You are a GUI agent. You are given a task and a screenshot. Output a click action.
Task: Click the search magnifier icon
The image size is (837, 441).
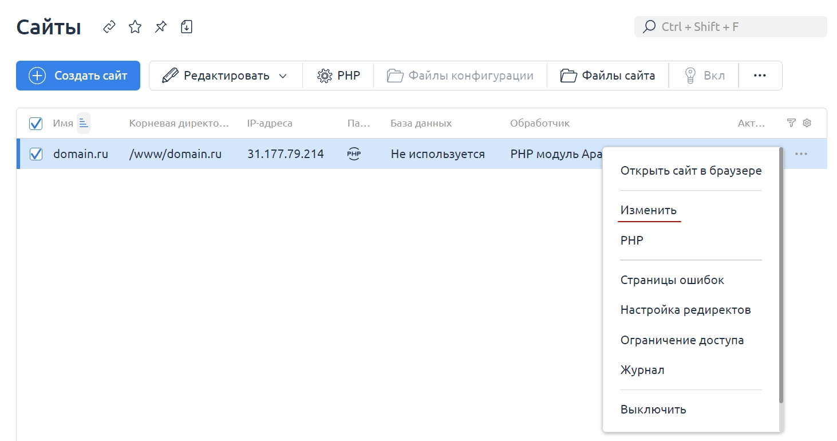pyautogui.click(x=649, y=27)
